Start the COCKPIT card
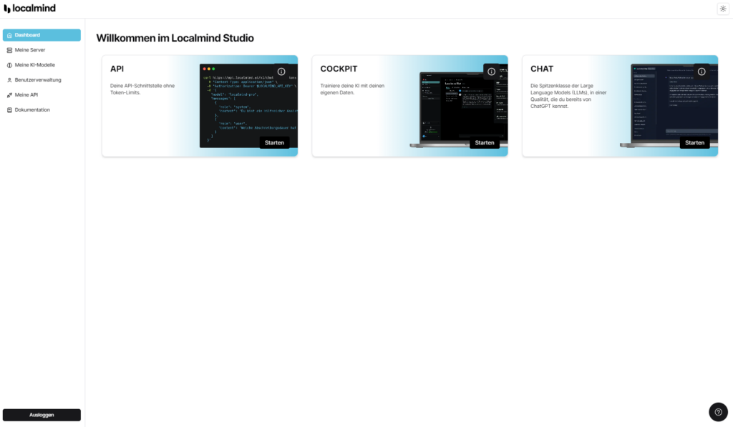This screenshot has height=427, width=733. [x=485, y=142]
